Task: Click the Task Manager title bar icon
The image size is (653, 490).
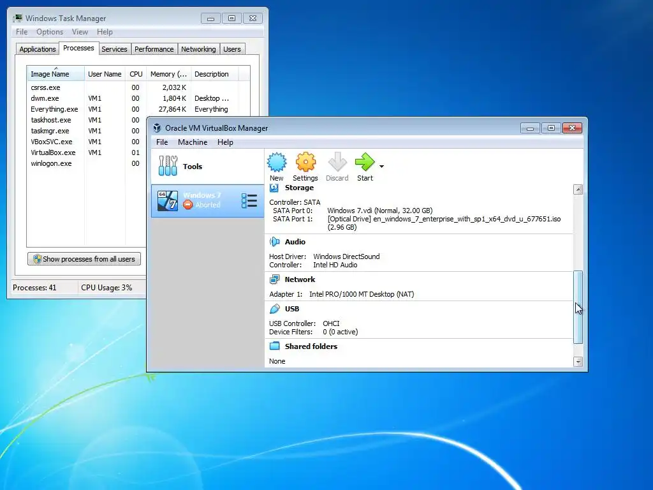Action: point(17,18)
